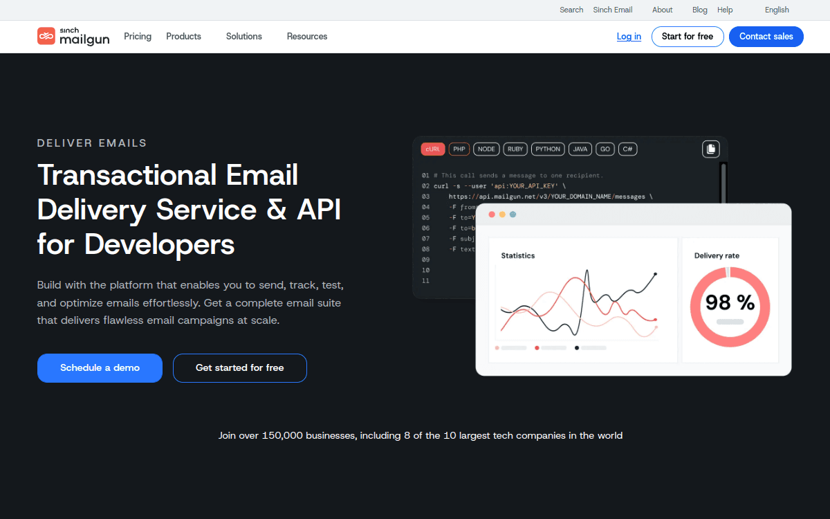Switch to the cURL code tab
Viewport: 830px width, 519px height.
(432, 149)
